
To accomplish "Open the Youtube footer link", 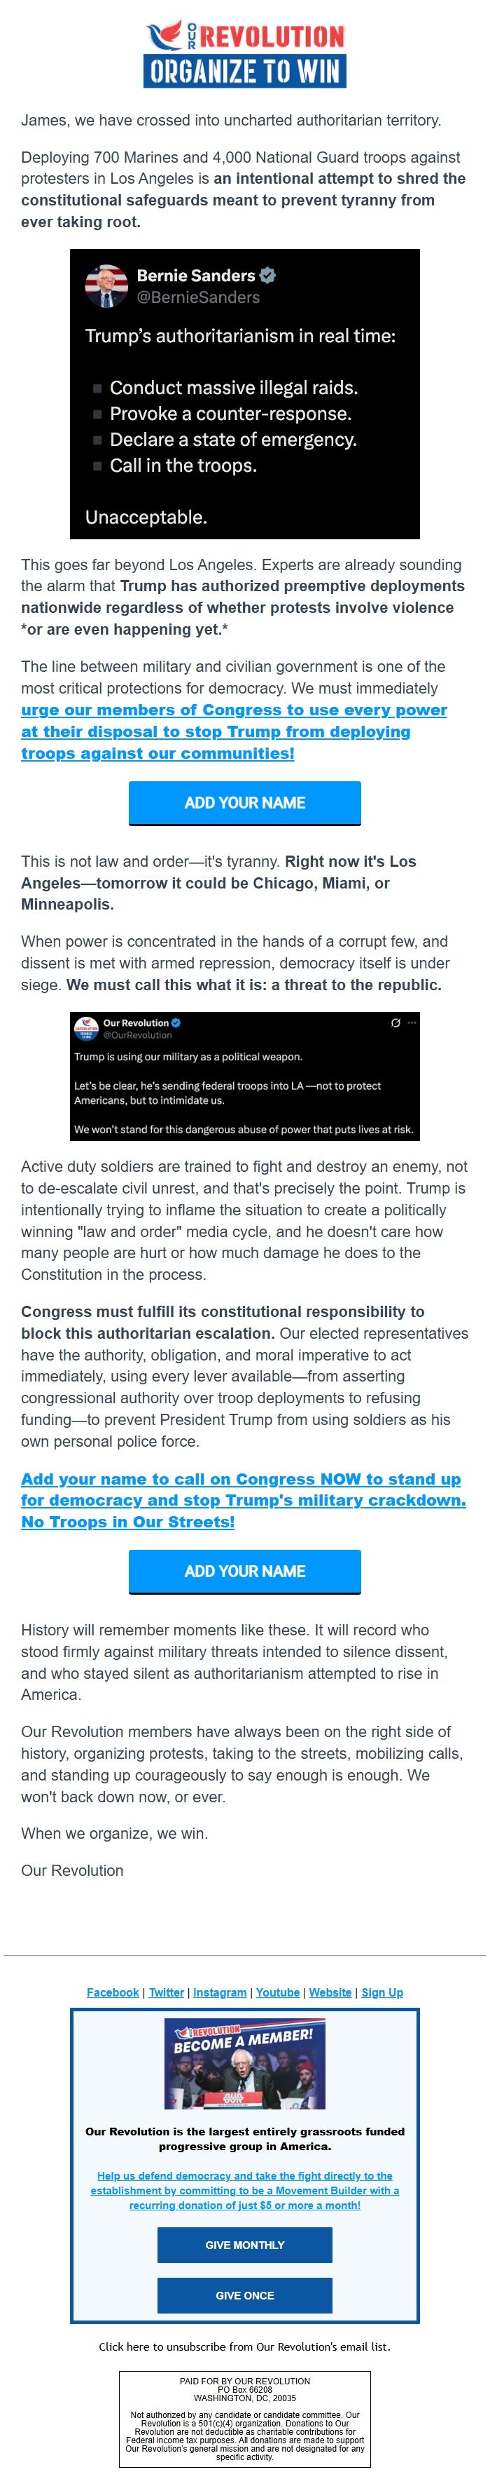I will point(277,1992).
